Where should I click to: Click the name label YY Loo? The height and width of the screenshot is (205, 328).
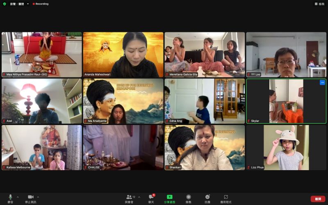[x=255, y=75]
